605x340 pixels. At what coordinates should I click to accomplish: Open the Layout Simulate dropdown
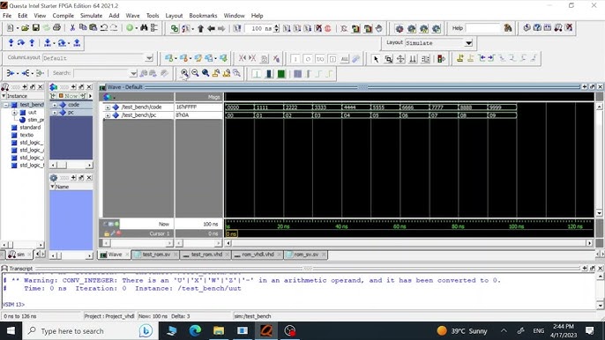pos(468,43)
